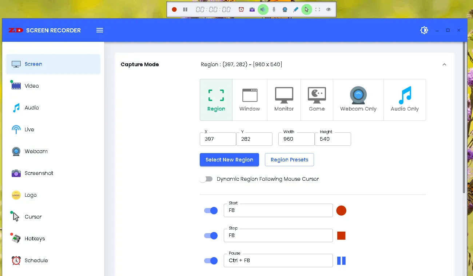473x276 pixels.
Task: Turn off the Pause hotkey toggle
Action: tap(211, 261)
